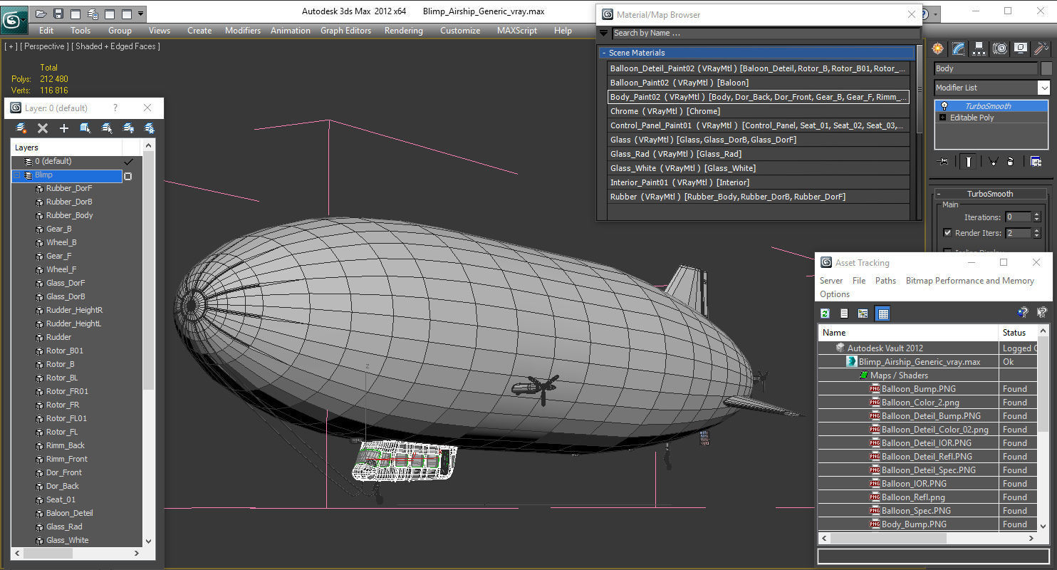This screenshot has width=1057, height=570.
Task: Click the Body object name field
Action: click(x=986, y=68)
